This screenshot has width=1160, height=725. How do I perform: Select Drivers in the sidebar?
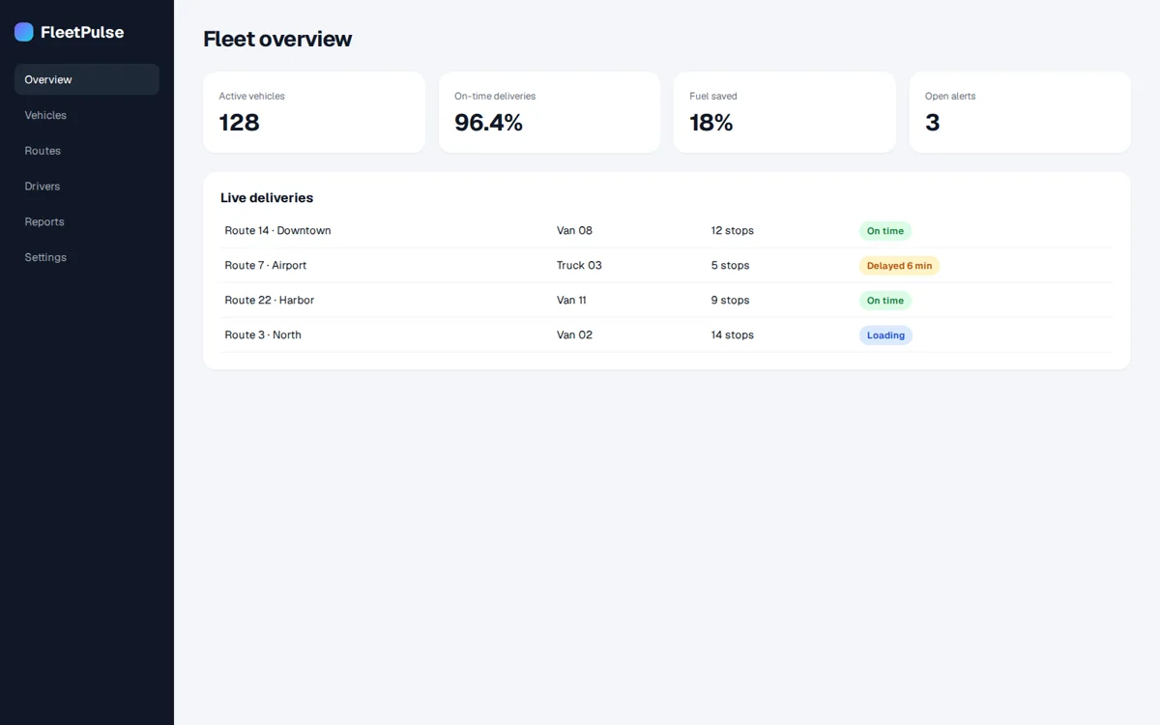[x=87, y=187]
